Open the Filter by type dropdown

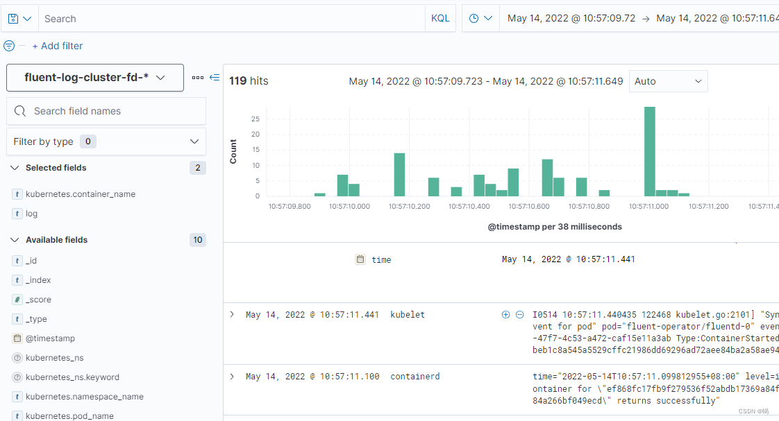[106, 141]
